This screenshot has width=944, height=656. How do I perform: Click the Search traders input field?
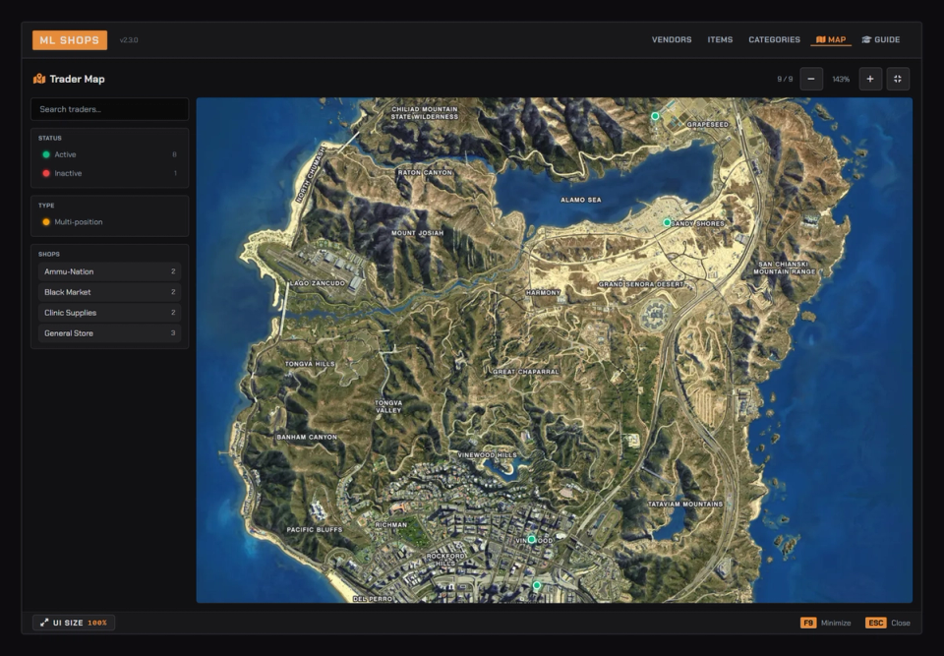109,109
